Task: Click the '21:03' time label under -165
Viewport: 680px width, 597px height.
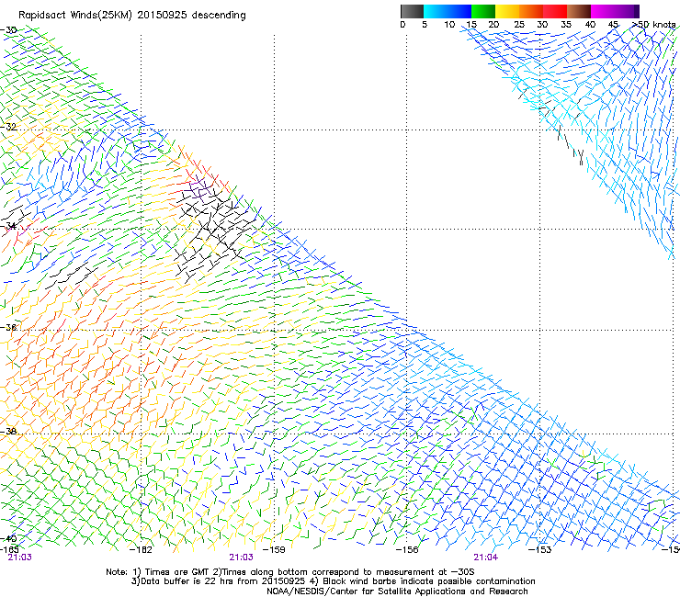Action: tap(20, 558)
